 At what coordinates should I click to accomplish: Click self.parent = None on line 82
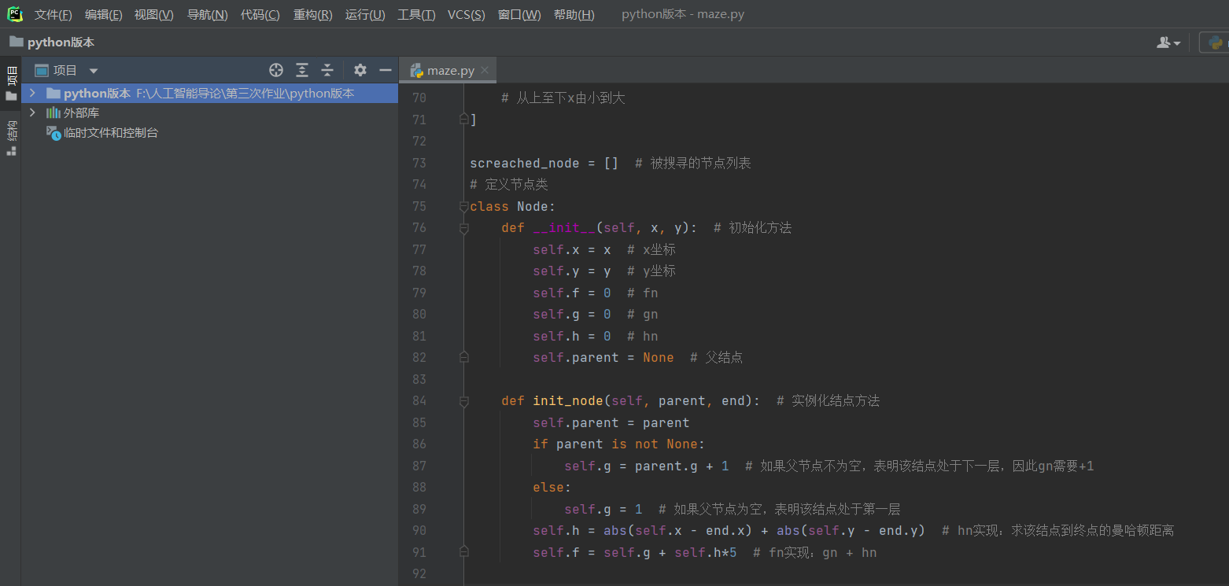(x=603, y=358)
